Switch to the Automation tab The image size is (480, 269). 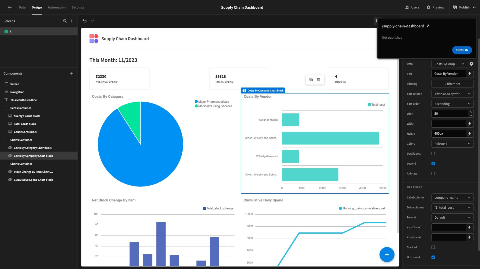pos(57,7)
